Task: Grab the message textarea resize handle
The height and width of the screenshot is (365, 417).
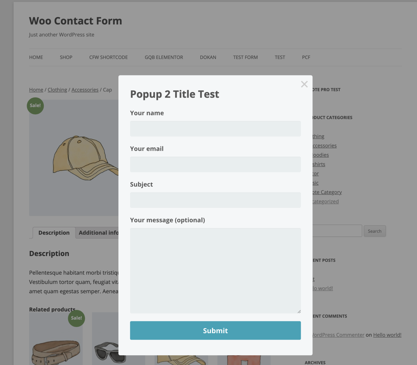Action: tap(299, 312)
